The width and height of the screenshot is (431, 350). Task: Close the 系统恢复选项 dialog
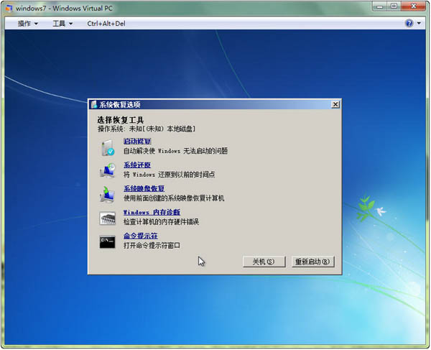335,104
